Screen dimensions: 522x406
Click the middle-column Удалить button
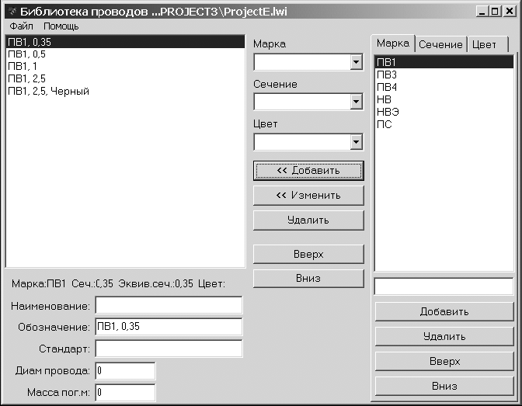(308, 220)
